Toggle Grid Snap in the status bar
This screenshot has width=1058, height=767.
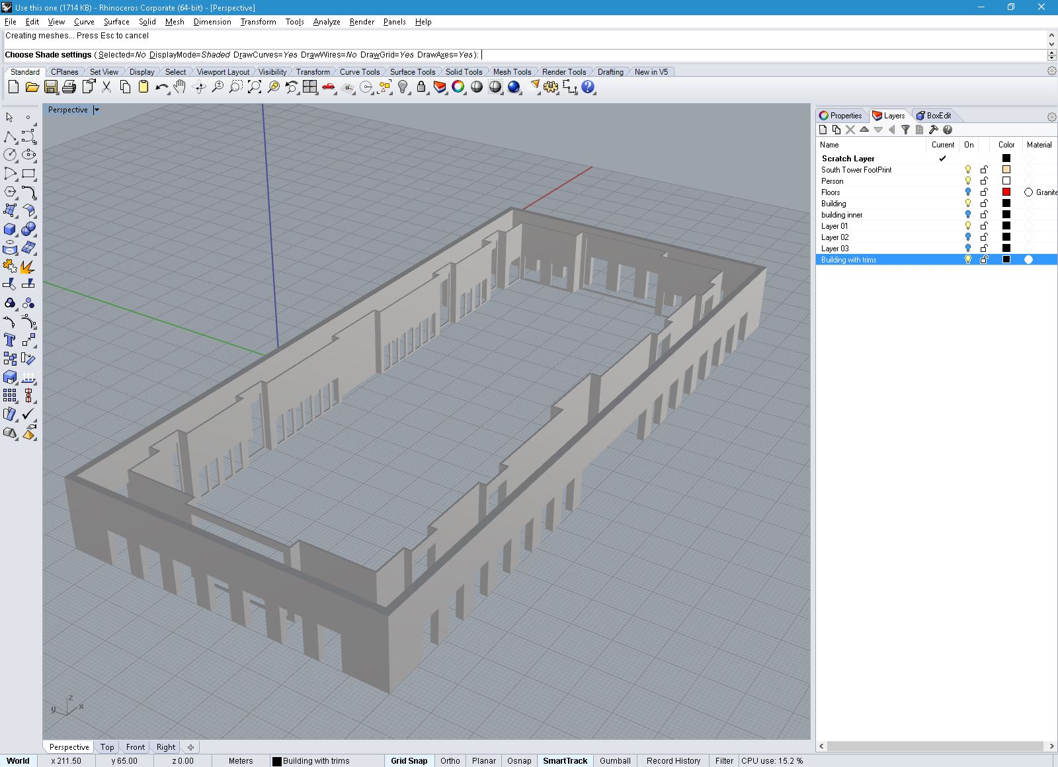tap(409, 760)
